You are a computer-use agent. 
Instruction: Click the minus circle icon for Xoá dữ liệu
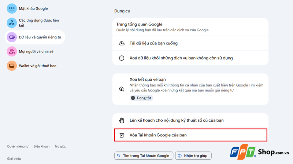(x=122, y=58)
